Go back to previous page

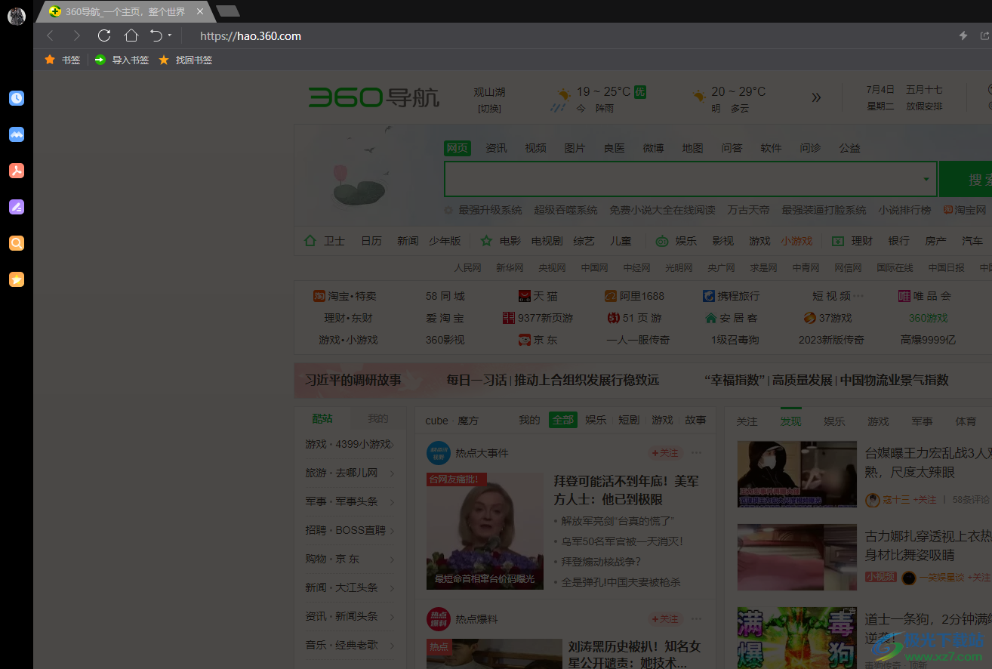[50, 35]
